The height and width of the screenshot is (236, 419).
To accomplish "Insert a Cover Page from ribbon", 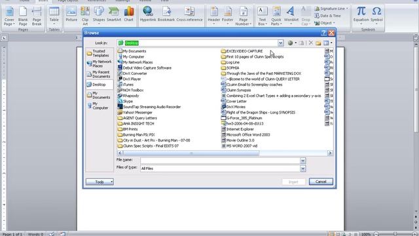I will point(9,16).
